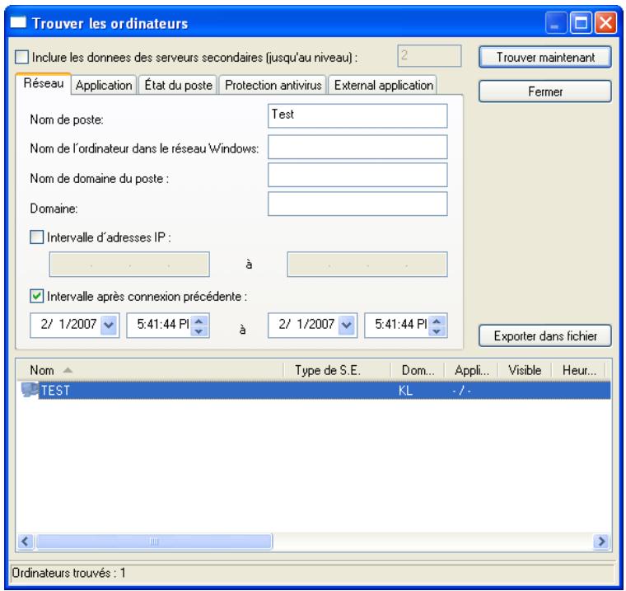Click Exporter dans fichier button
Screen dimensions: 626x591
click(545, 335)
